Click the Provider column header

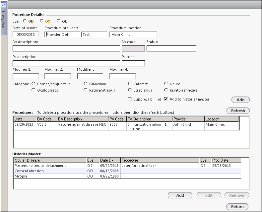[188, 119]
